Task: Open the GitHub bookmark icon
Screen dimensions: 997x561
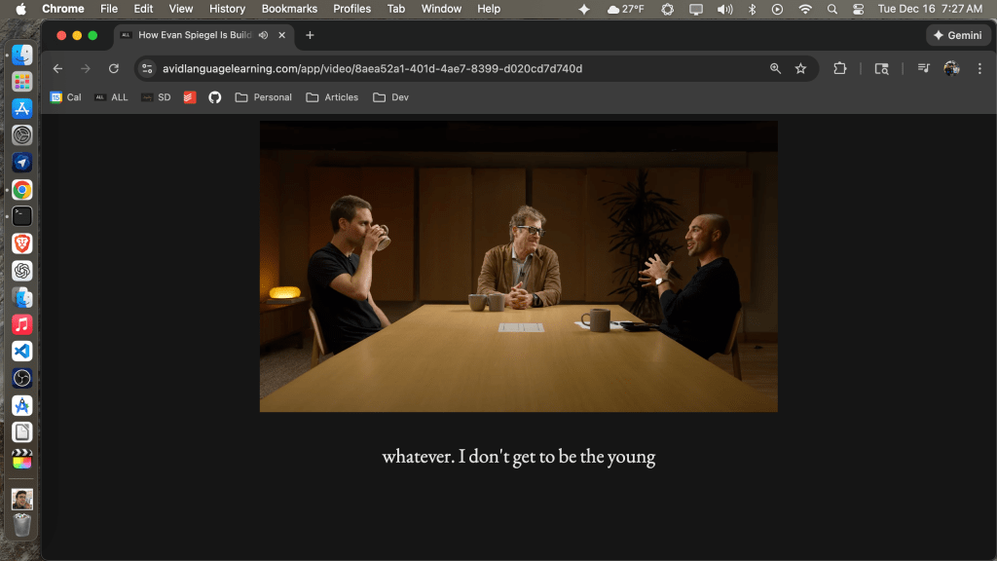Action: pos(215,97)
